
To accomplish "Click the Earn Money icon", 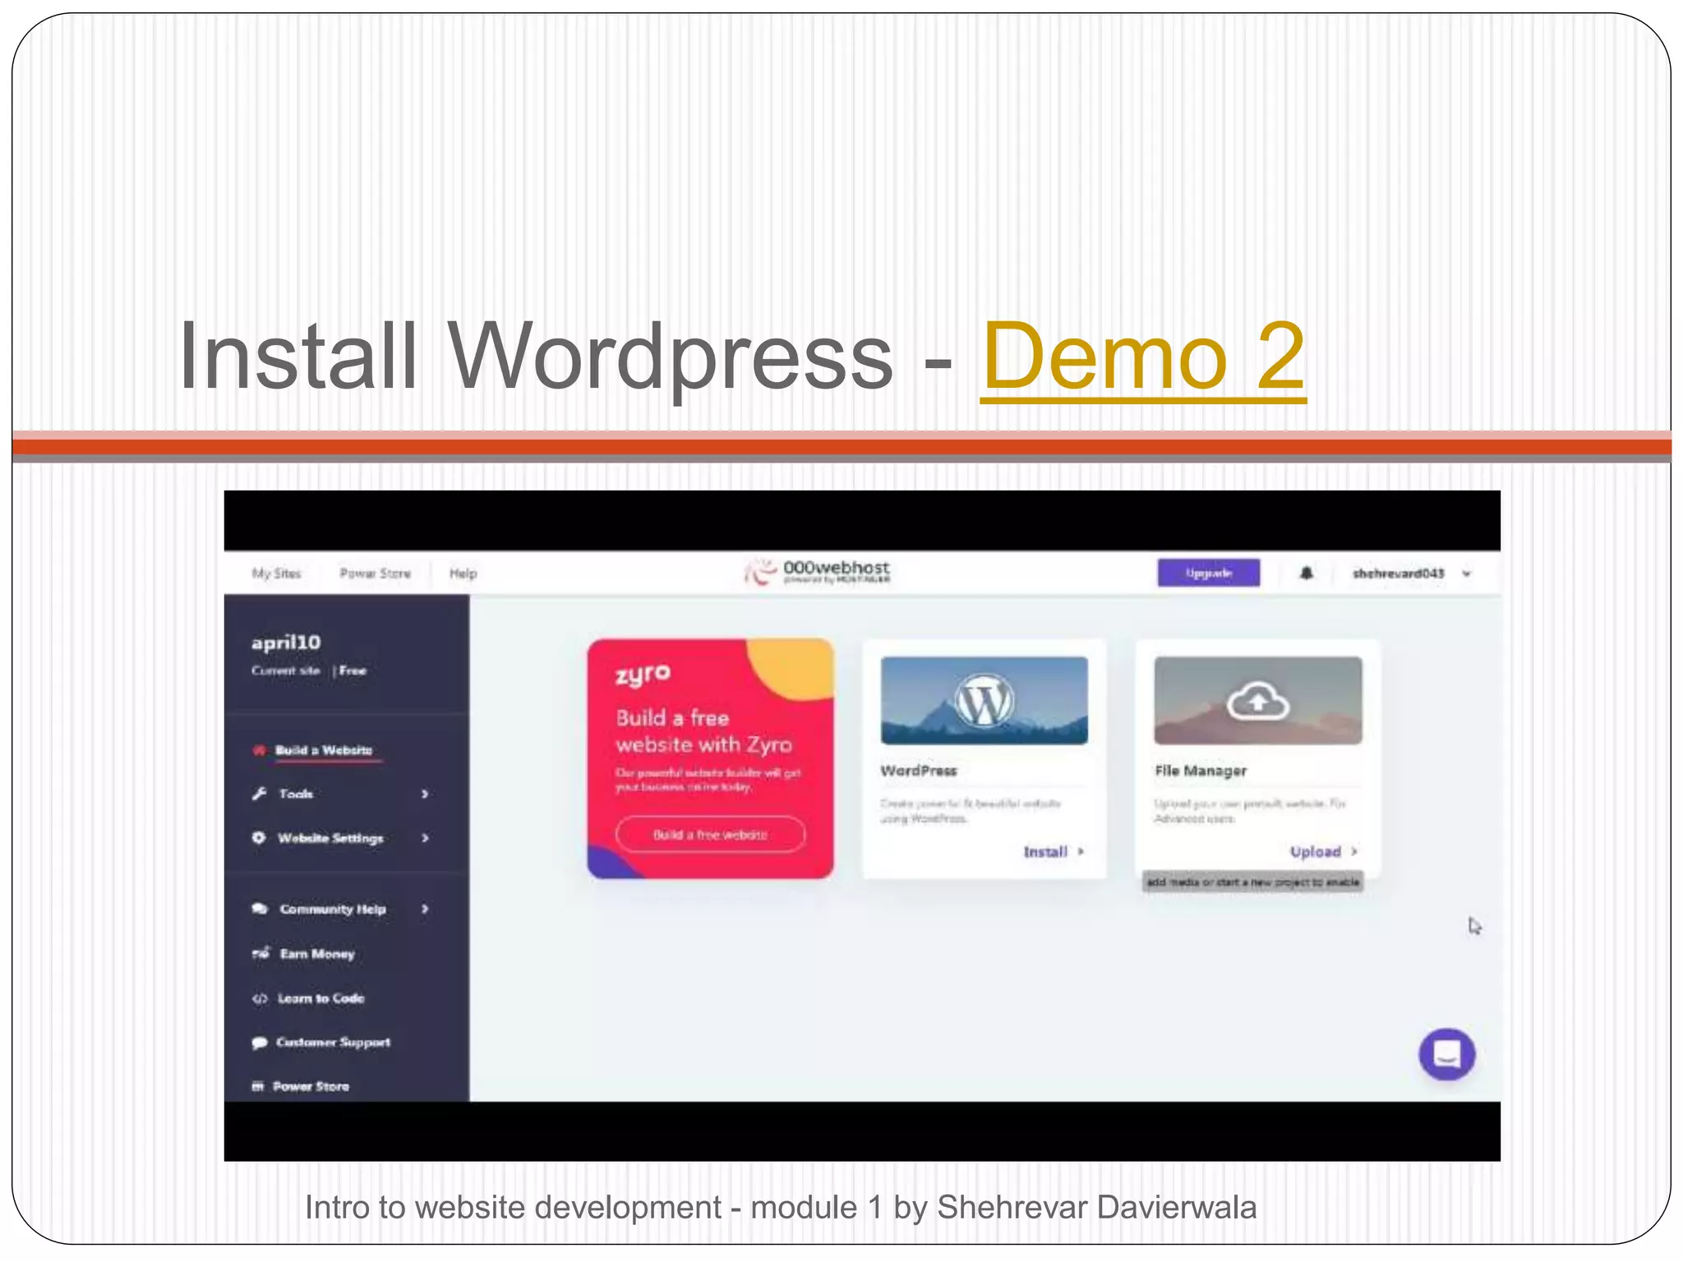I will (x=261, y=953).
